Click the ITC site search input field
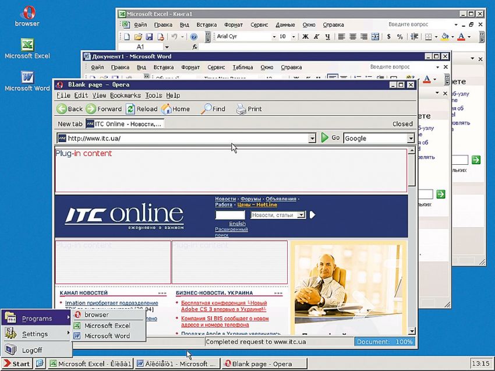The height and width of the screenshot is (371, 495). coord(230,215)
